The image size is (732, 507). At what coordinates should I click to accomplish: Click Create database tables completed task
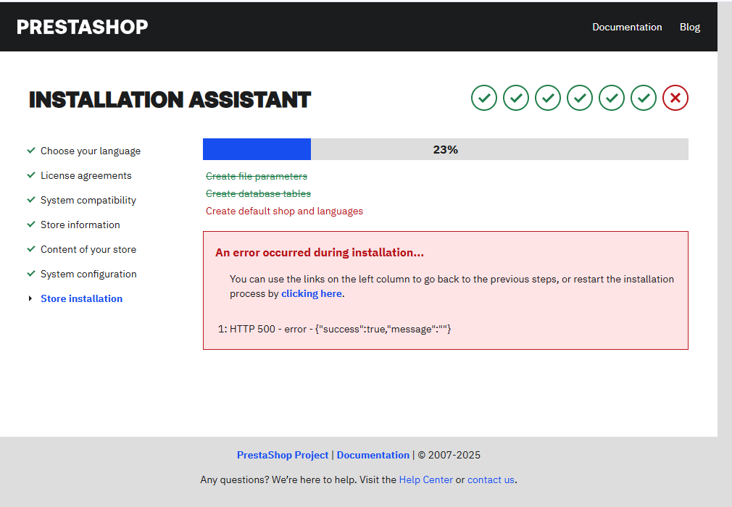pos(258,193)
